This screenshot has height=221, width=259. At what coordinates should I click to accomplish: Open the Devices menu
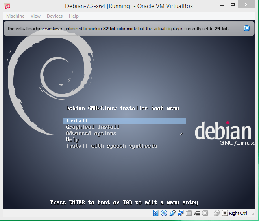click(x=55, y=16)
